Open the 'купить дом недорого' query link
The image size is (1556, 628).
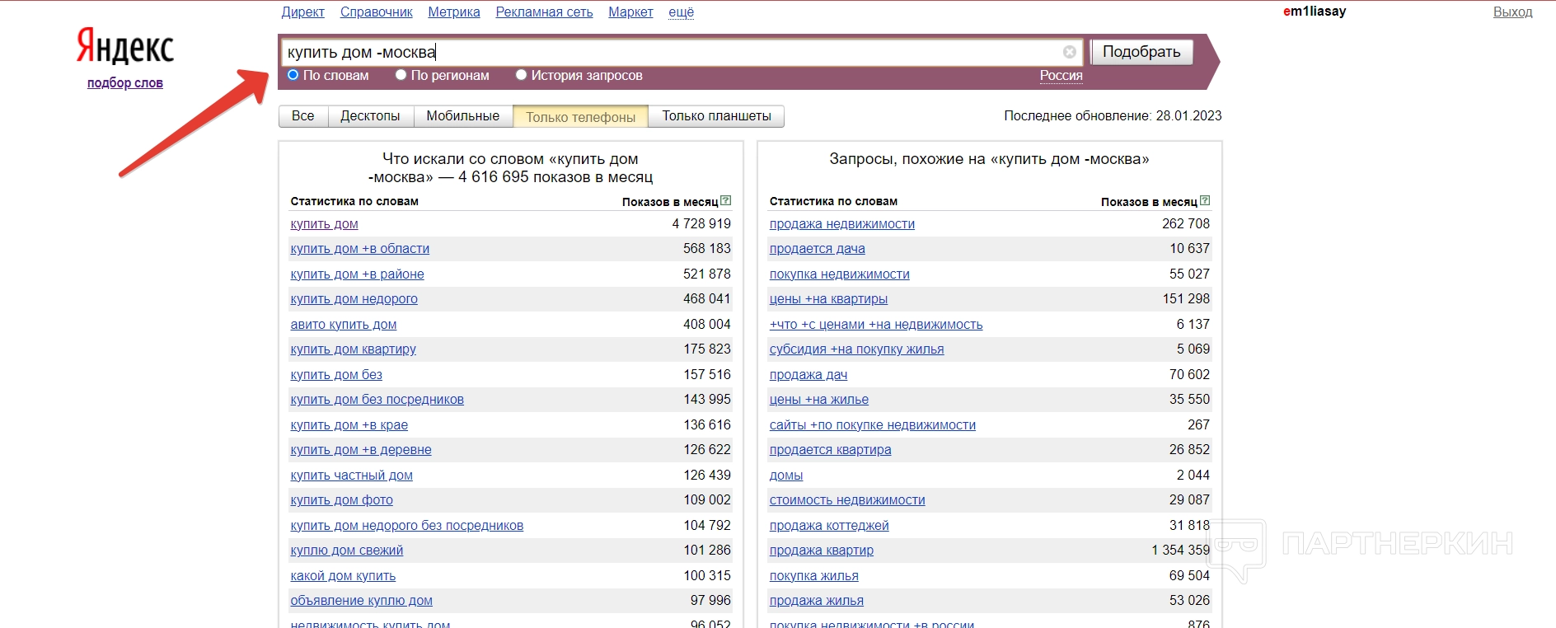354,299
